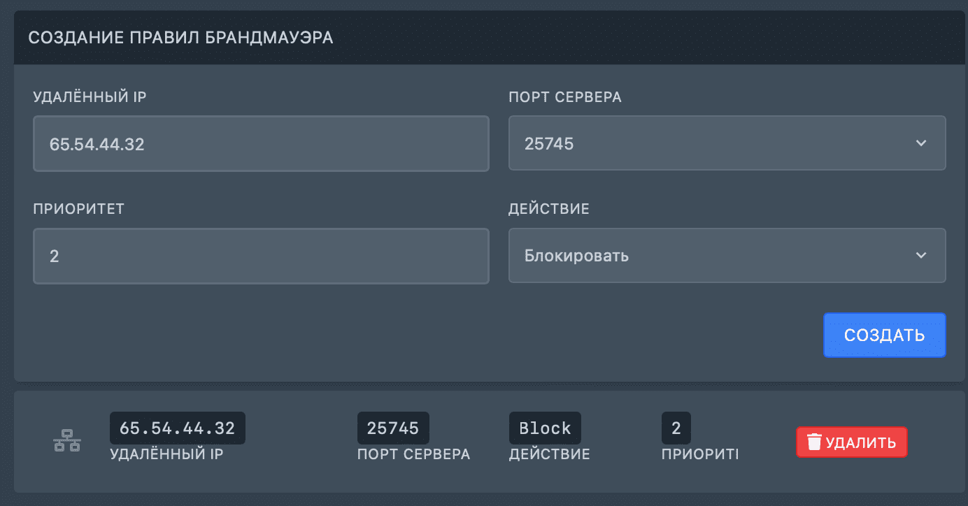Focus the Удалённый IP input field
Viewport: 968px width, 506px height.
[261, 143]
